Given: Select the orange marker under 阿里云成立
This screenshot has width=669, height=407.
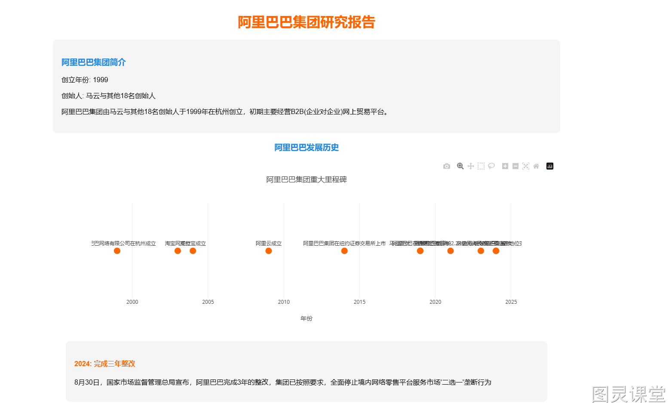Looking at the screenshot, I should click(x=269, y=251).
